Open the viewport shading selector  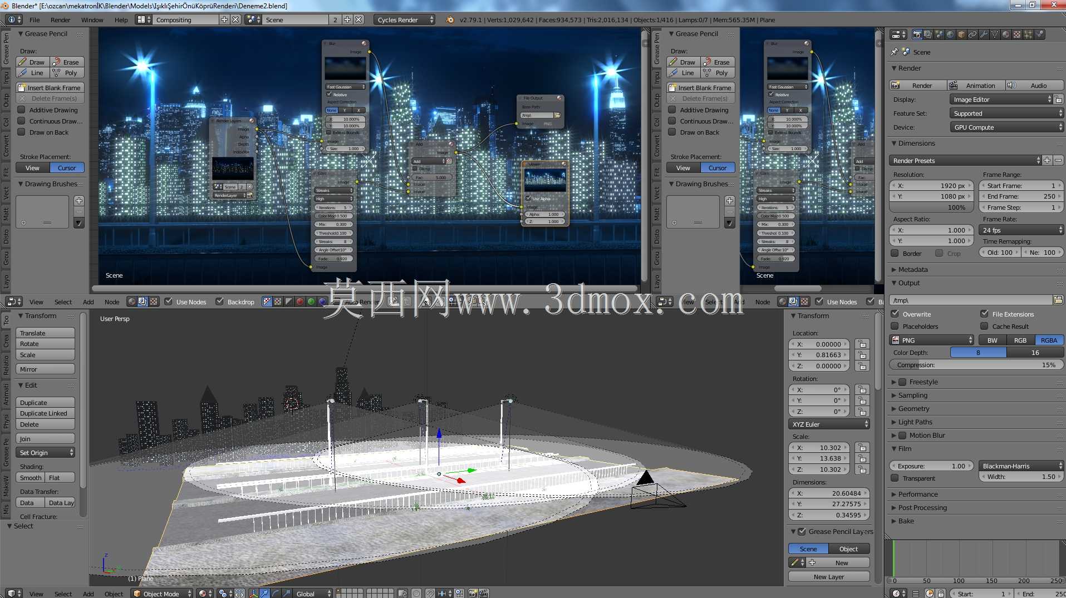pyautogui.click(x=204, y=594)
